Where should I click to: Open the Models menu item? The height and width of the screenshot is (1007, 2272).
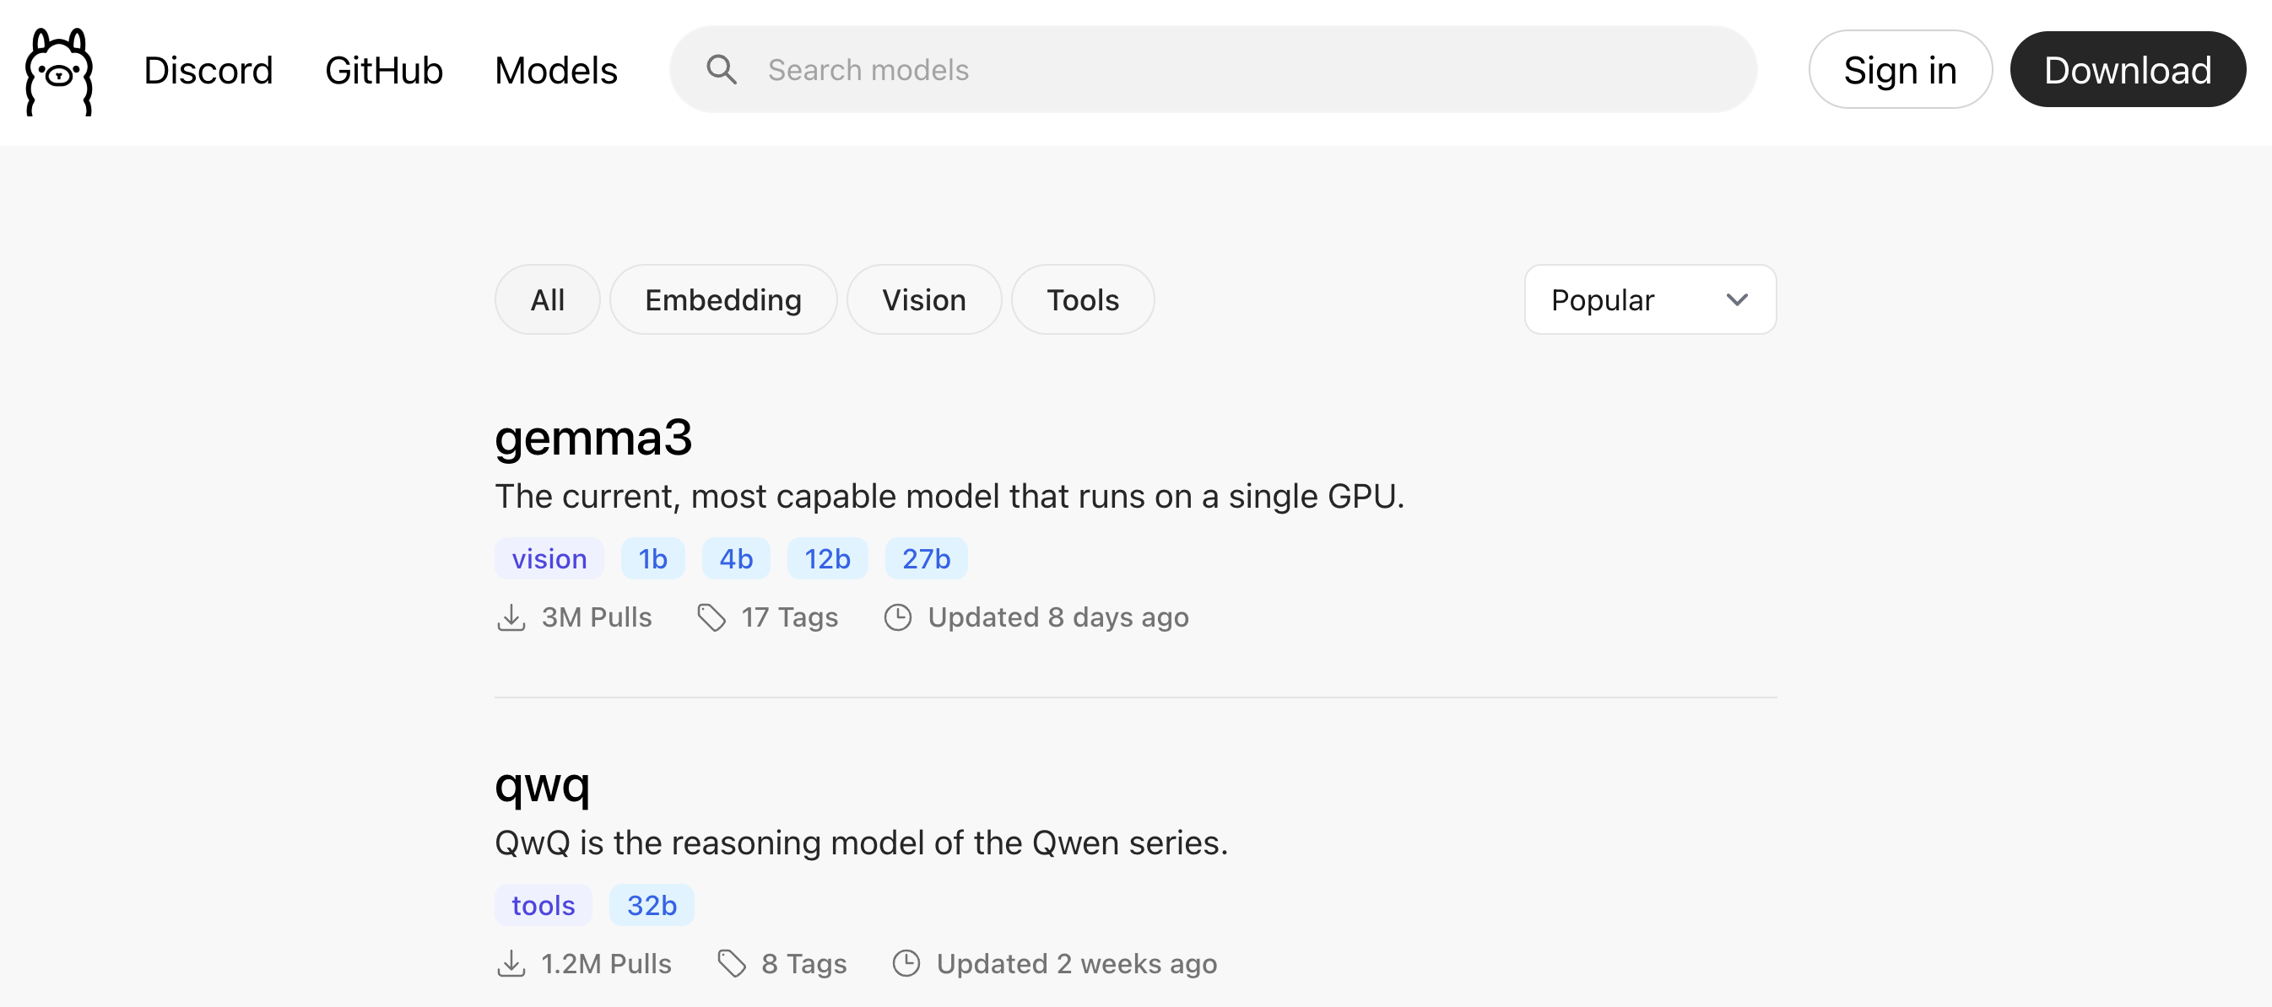[x=555, y=71]
